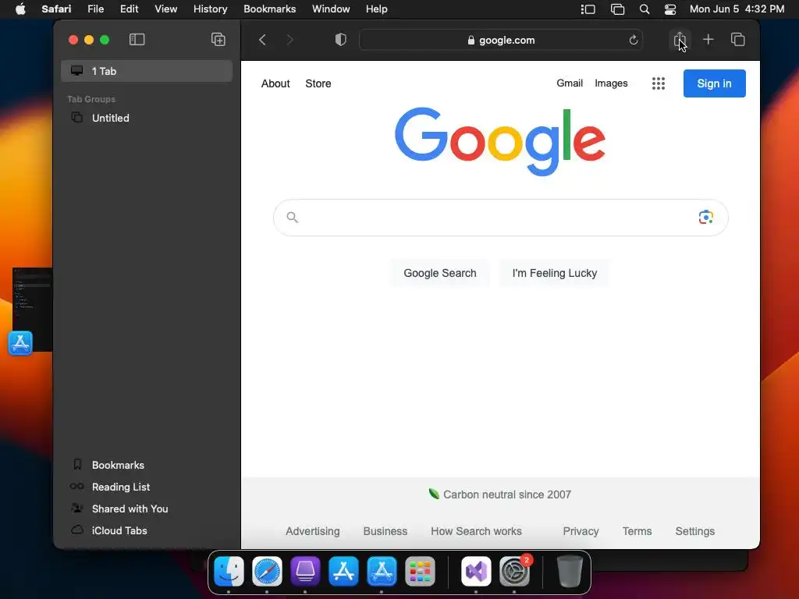Image resolution: width=799 pixels, height=599 pixels.
Task: Open the Terms footer link
Action: 637,531
